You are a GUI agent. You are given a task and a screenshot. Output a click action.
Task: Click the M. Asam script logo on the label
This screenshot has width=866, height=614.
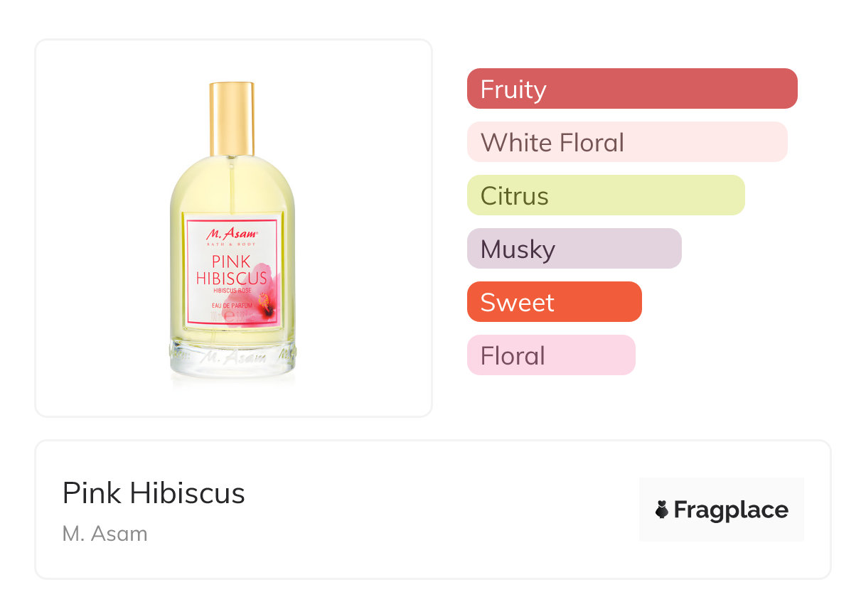[x=232, y=232]
